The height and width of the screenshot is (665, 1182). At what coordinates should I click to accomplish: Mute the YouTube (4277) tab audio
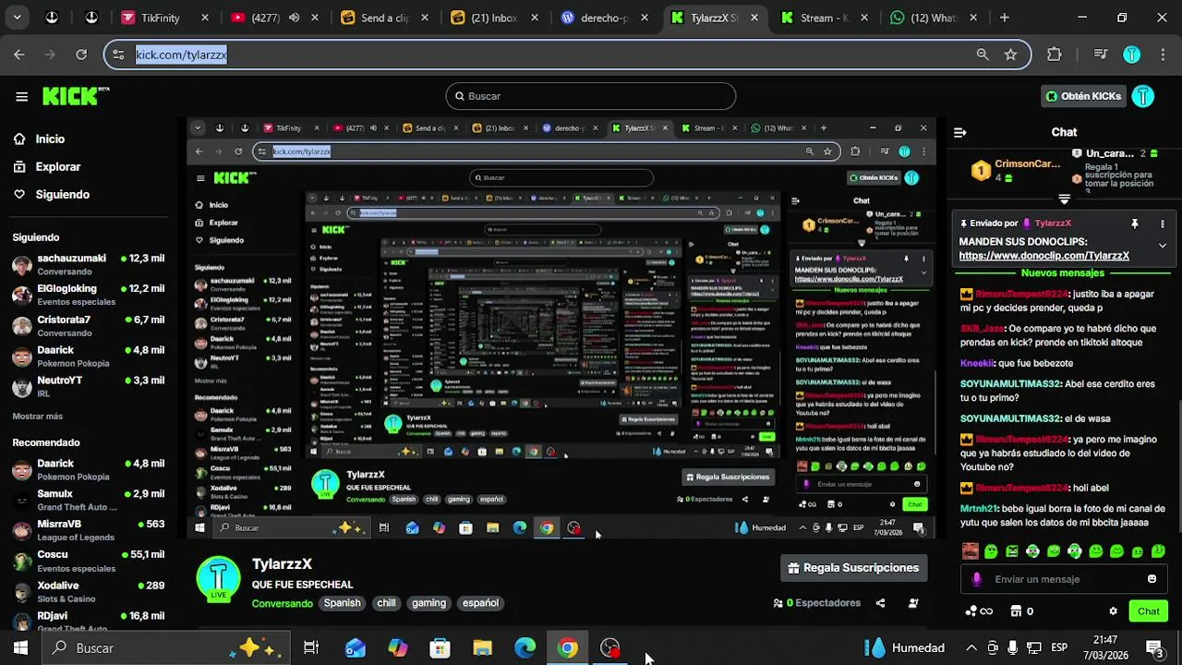point(294,18)
